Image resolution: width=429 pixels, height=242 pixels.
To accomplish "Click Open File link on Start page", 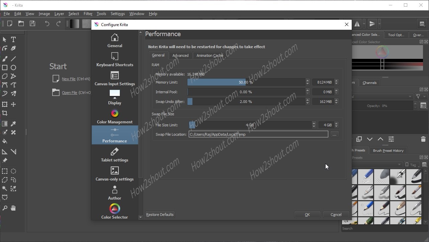I will click(70, 93).
